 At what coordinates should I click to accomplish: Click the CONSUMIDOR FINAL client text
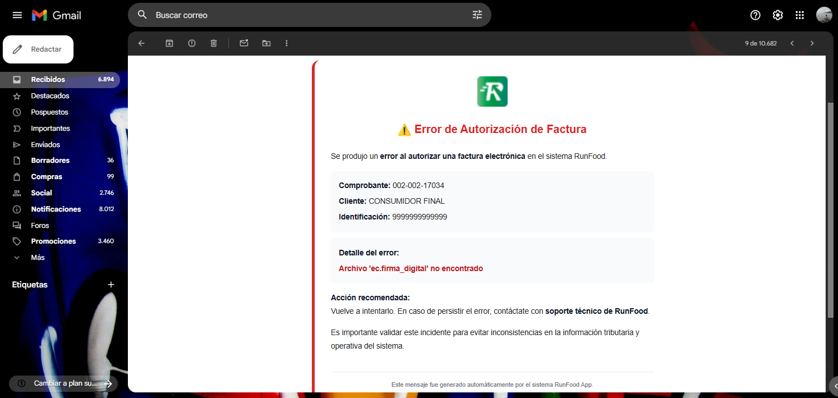(x=407, y=201)
